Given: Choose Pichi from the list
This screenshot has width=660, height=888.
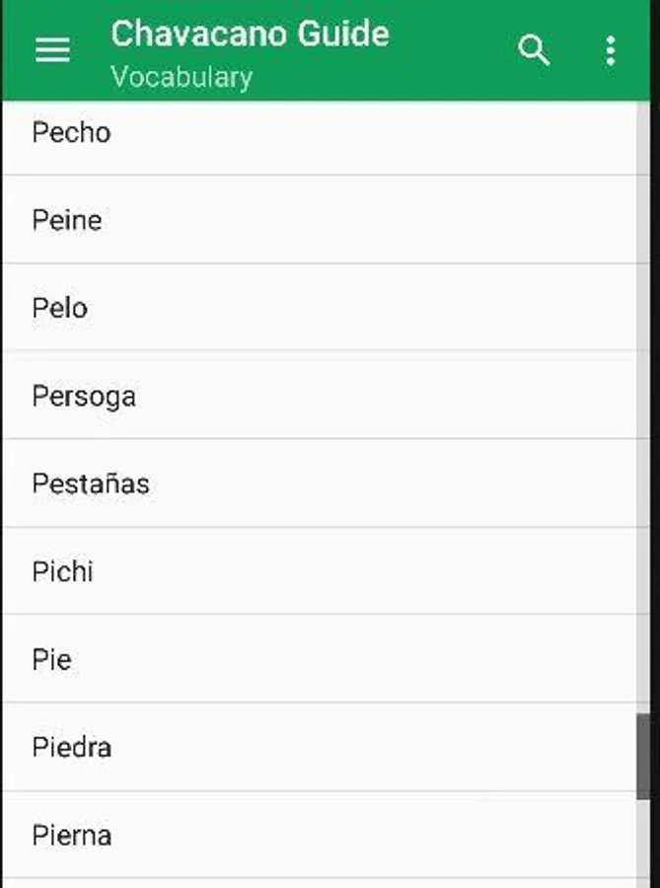Looking at the screenshot, I should [x=63, y=571].
